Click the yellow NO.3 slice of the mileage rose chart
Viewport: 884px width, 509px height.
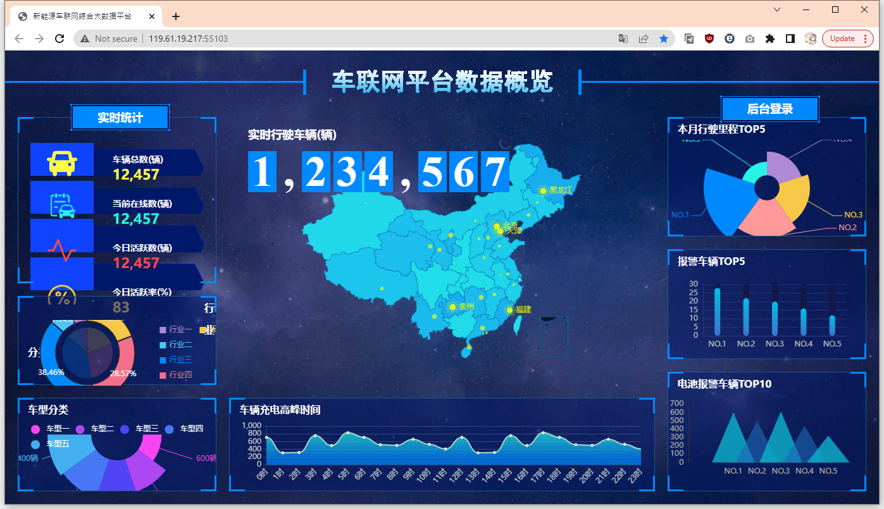(795, 196)
